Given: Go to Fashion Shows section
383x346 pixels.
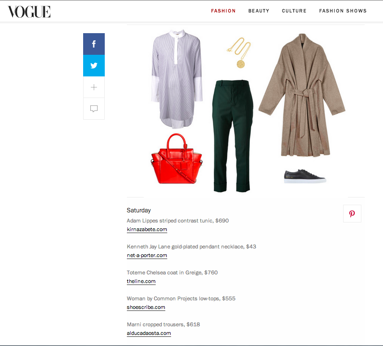Looking at the screenshot, I should (x=343, y=11).
